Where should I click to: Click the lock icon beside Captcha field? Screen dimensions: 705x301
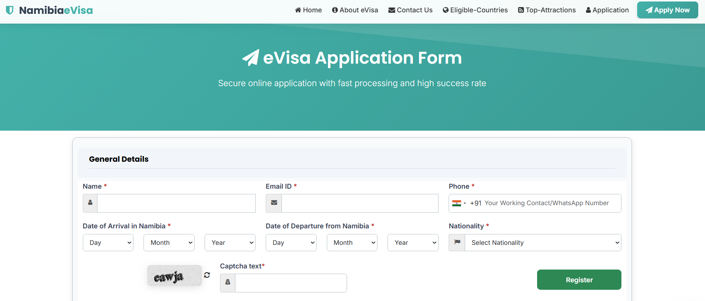click(x=228, y=283)
